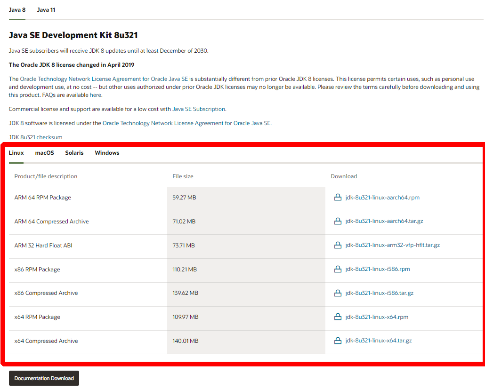Open the FAQs 'here' link
The width and height of the screenshot is (485, 389).
[x=95, y=95]
